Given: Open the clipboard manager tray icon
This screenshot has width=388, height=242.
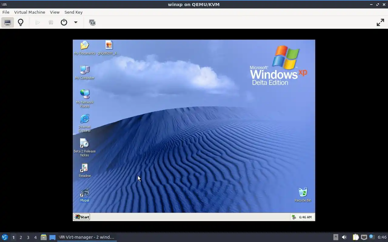Looking at the screenshot, I should click(356, 237).
